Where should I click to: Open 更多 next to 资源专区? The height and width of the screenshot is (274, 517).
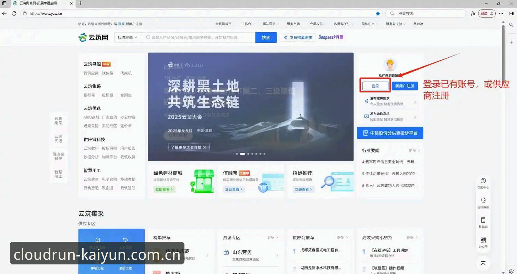tap(273, 237)
